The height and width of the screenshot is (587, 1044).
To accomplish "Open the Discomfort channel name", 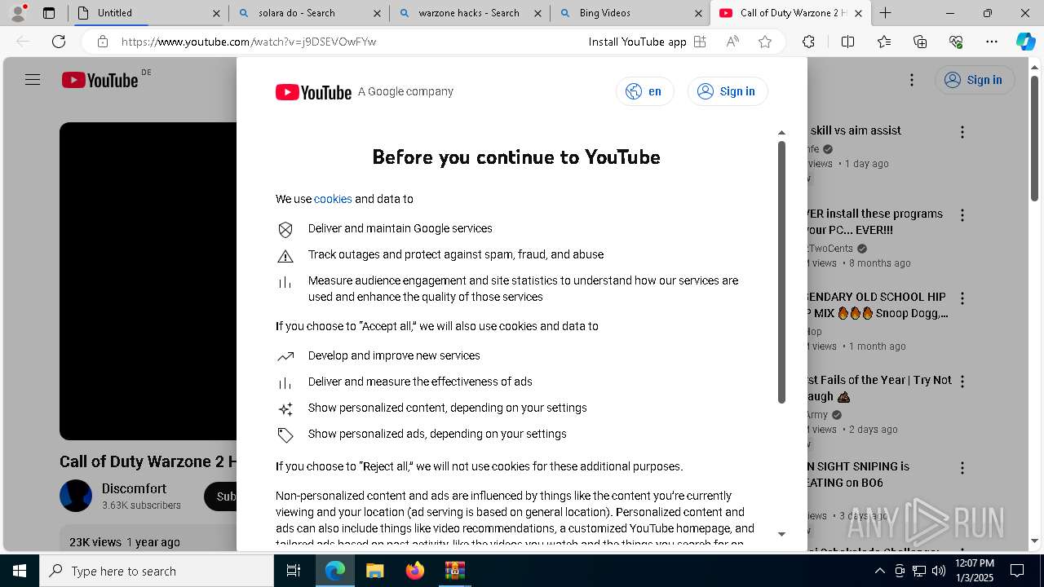I will (134, 488).
